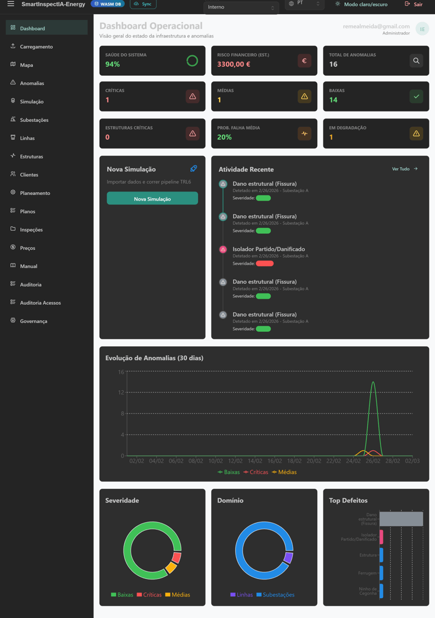Click the green circle in Saúde do Sistema
Viewport: 435px width, 618px height.
click(x=192, y=61)
